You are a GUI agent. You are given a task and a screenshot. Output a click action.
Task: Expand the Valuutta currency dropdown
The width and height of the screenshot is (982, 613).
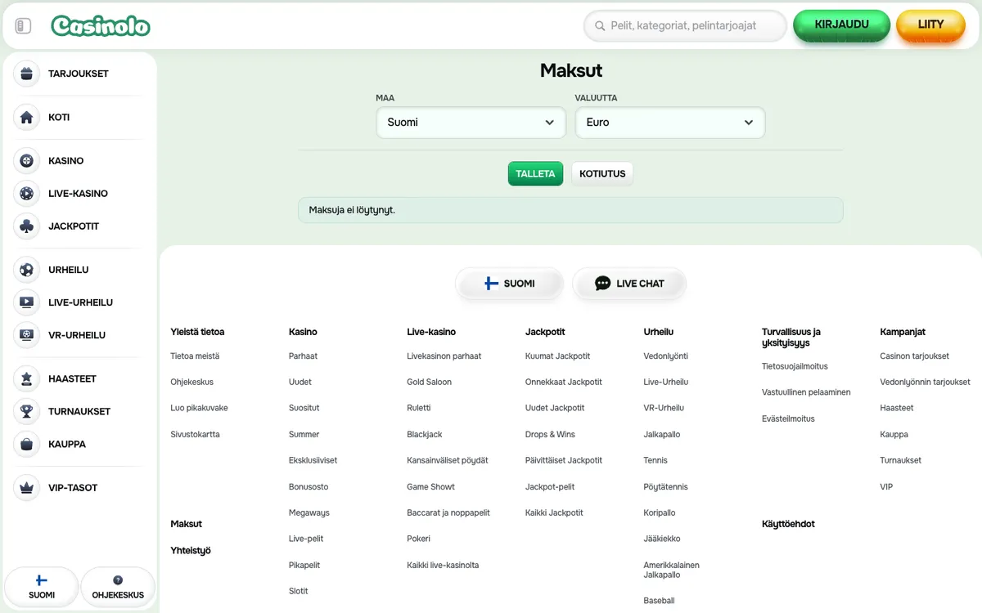pos(669,123)
